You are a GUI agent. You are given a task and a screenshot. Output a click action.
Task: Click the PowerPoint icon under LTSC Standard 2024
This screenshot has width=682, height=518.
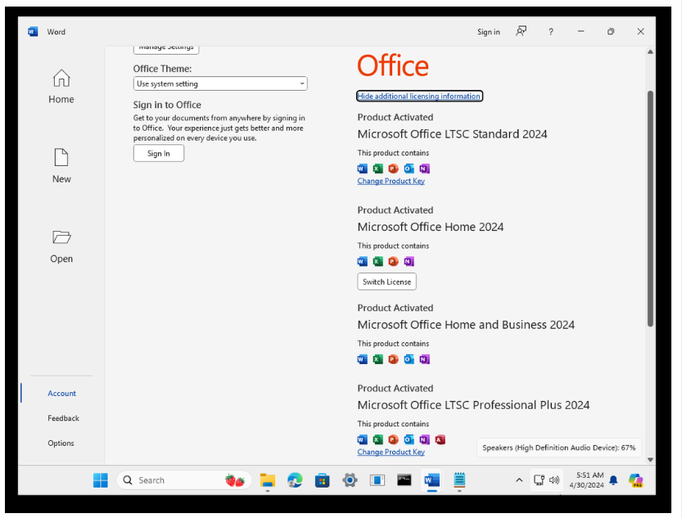393,169
